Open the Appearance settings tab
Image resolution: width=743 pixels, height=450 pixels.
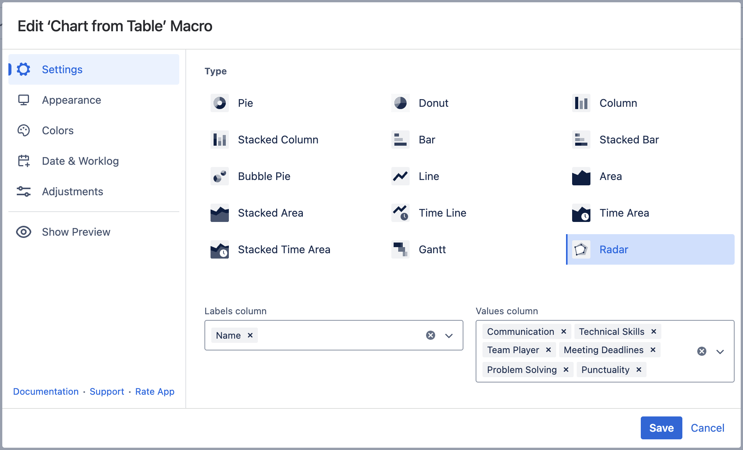coord(71,100)
